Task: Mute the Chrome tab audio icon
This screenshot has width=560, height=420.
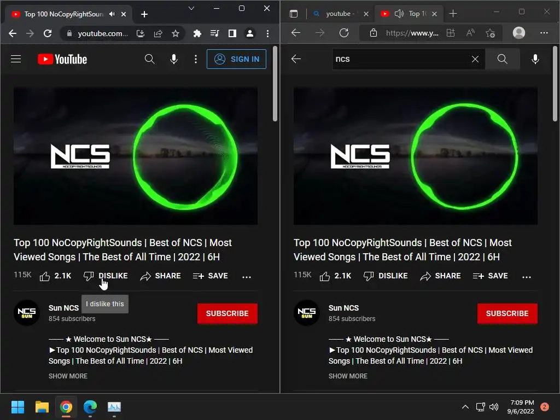Action: click(112, 14)
